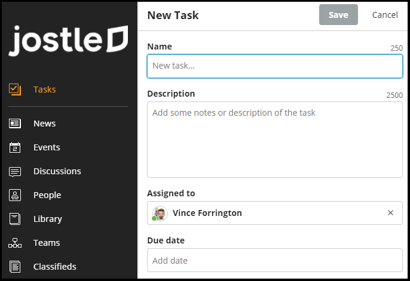Go to the People menu label

47,195
